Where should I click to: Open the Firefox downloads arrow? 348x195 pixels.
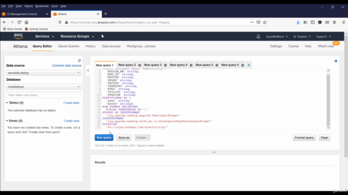click(x=298, y=22)
